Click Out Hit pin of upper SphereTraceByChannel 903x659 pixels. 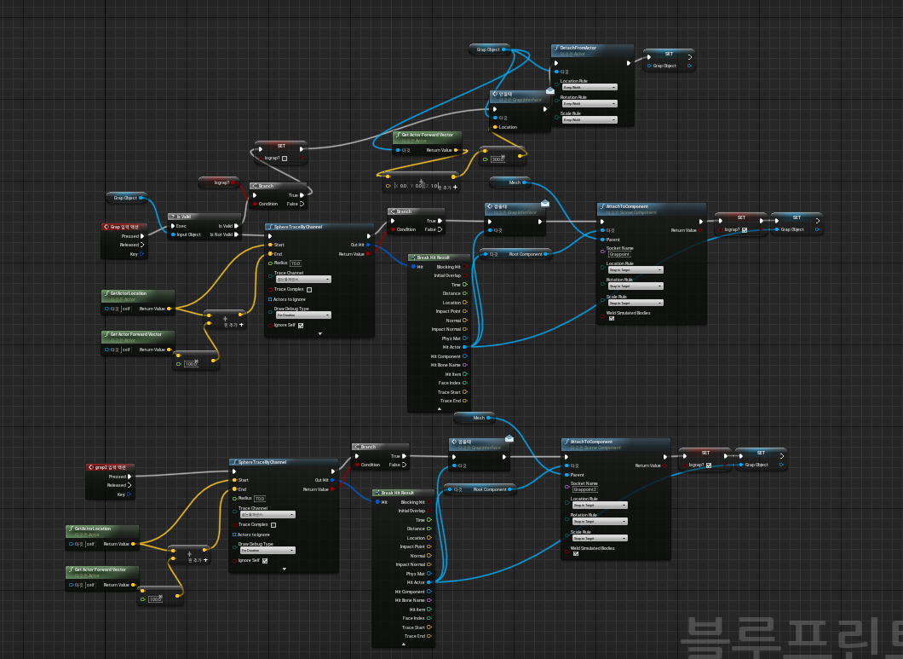click(x=369, y=245)
